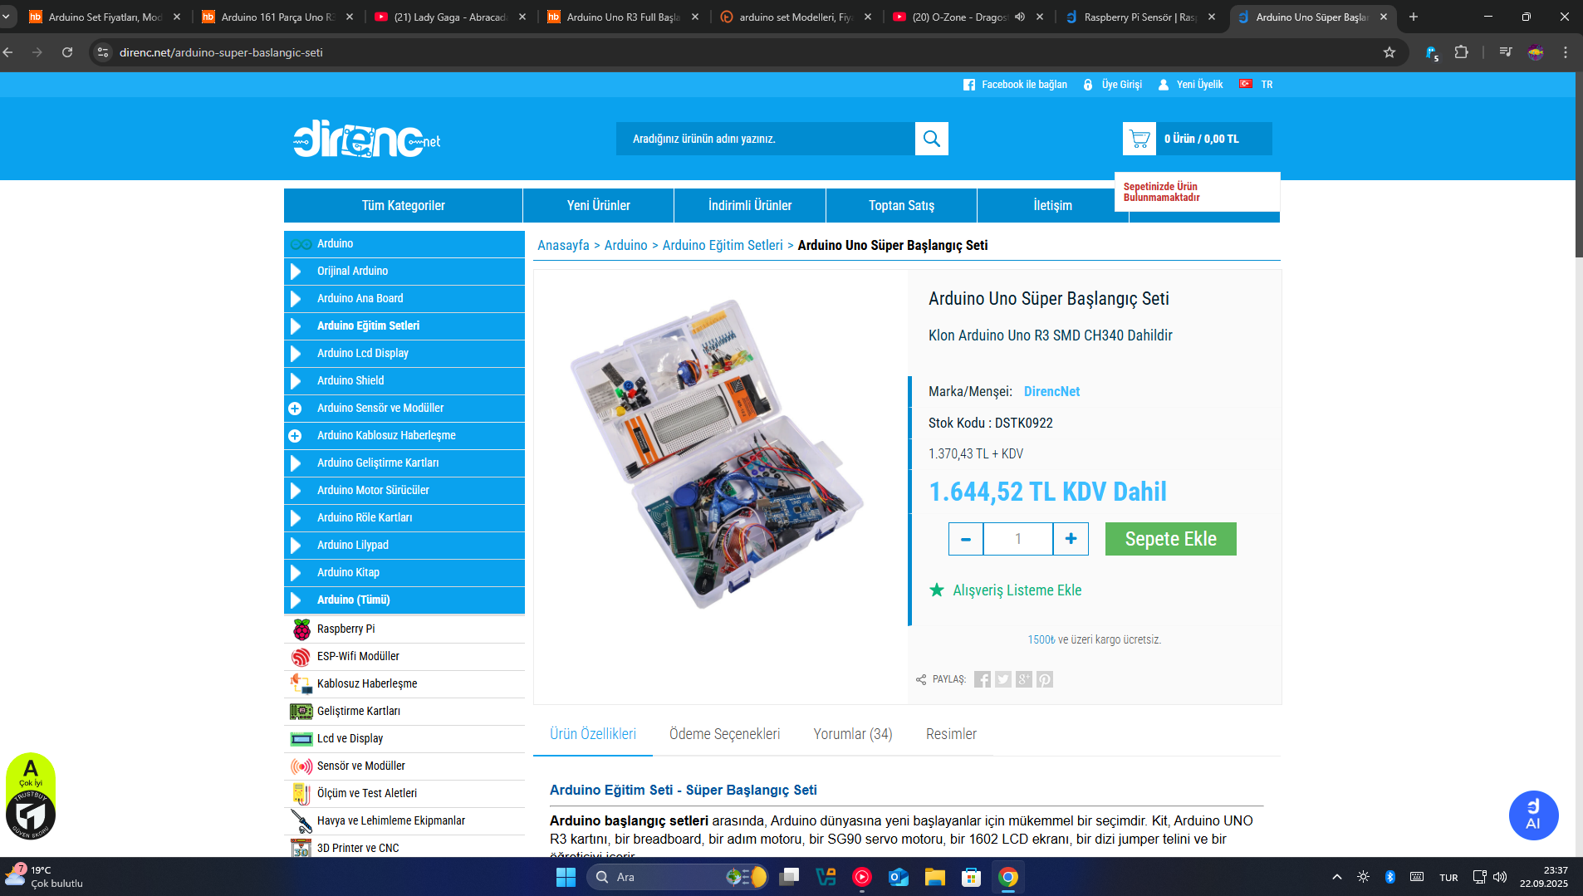This screenshot has height=896, width=1583.
Task: Open İletişim menu item
Action: point(1052,205)
